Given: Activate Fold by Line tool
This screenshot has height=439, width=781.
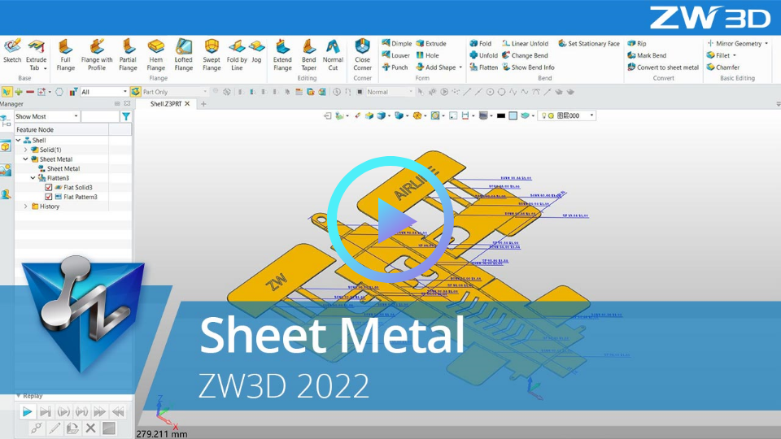Looking at the screenshot, I should [237, 54].
